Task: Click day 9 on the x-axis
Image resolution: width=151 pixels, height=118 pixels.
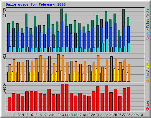Action: [45, 115]
